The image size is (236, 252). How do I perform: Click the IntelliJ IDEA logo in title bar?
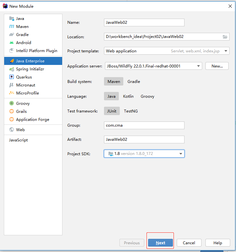tap(5, 6)
